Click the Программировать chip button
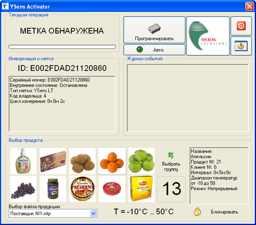Image resolution: width=256 pixels, height=225 pixels. point(154,30)
